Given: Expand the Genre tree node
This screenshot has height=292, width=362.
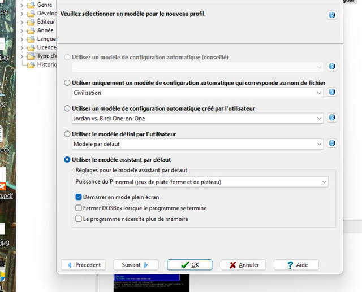Looking at the screenshot, I should coord(21,5).
